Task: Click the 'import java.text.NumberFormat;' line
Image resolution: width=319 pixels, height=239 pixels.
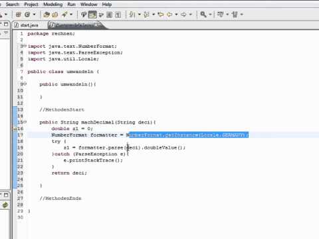Action: [72, 46]
